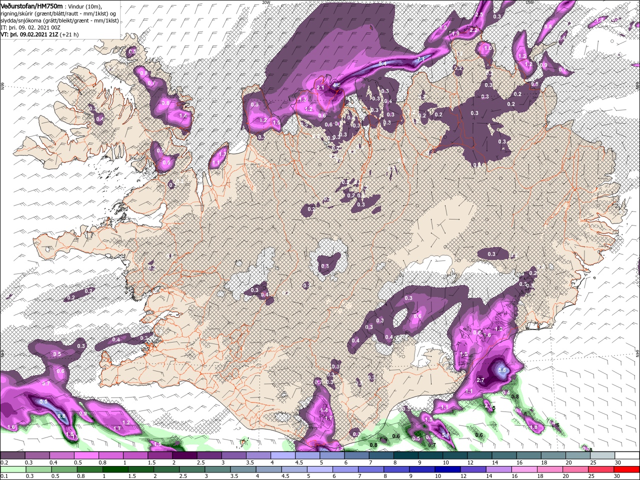Select the dull mauve 0.2 swatch in the snow legend
The image size is (640, 480).
12,455
